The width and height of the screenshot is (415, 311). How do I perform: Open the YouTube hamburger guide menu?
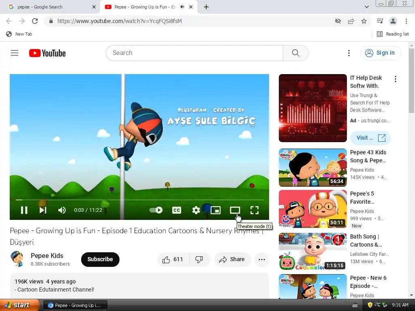(15, 53)
